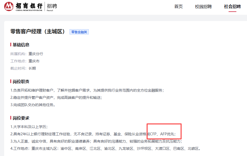247x156 pixels.
Task: Click the requirement line listing 重庆市主城九区
Action: [x=106, y=148]
